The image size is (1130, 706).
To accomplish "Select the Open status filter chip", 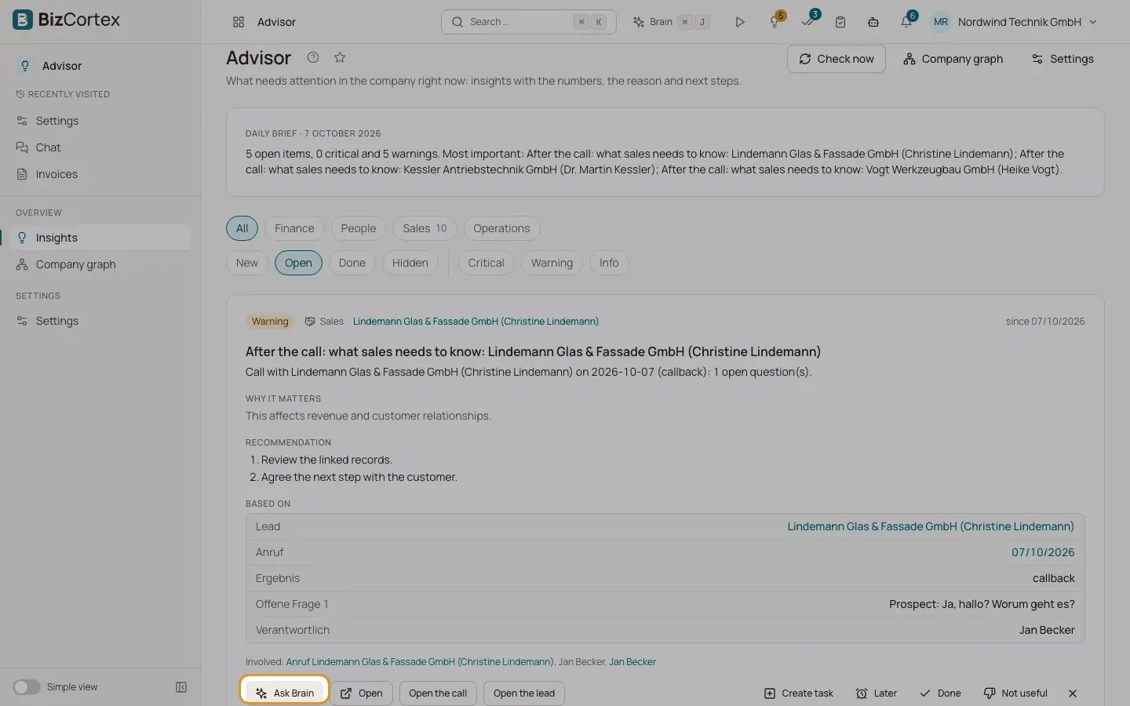I will (298, 263).
